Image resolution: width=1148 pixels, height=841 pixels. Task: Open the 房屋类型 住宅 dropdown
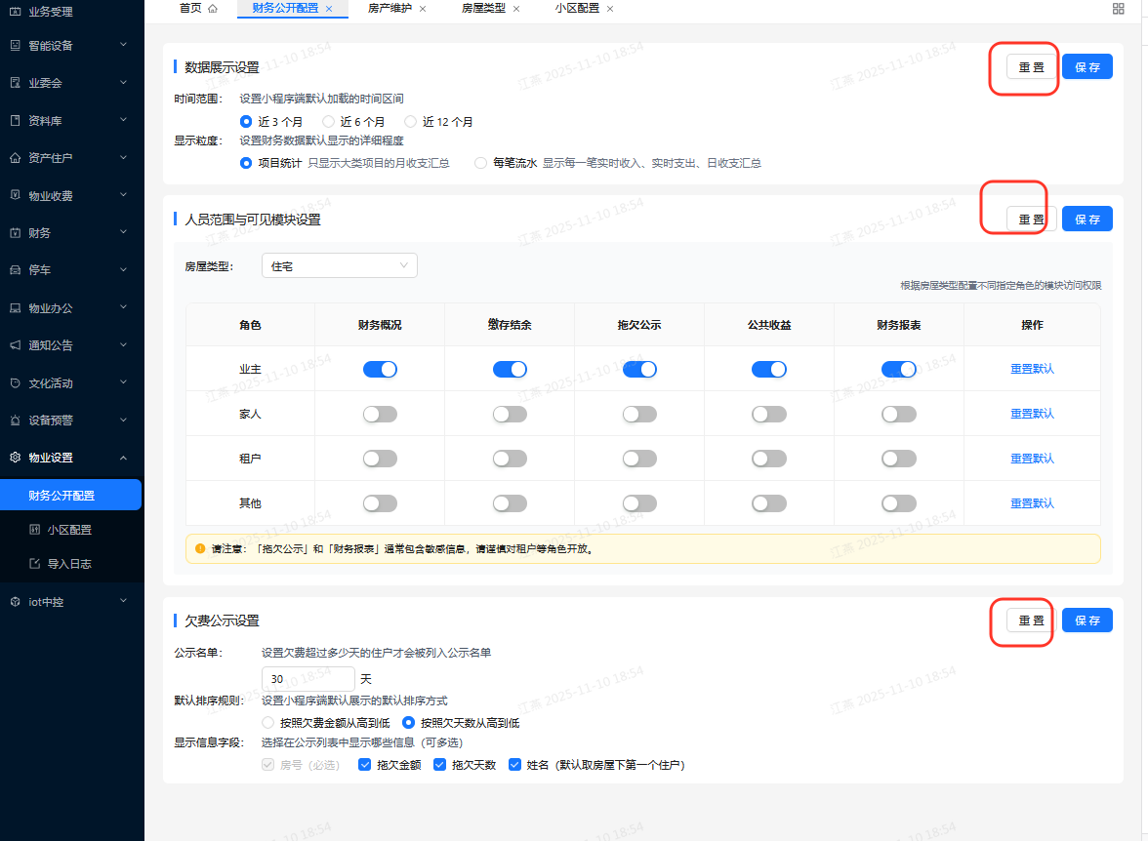point(339,264)
